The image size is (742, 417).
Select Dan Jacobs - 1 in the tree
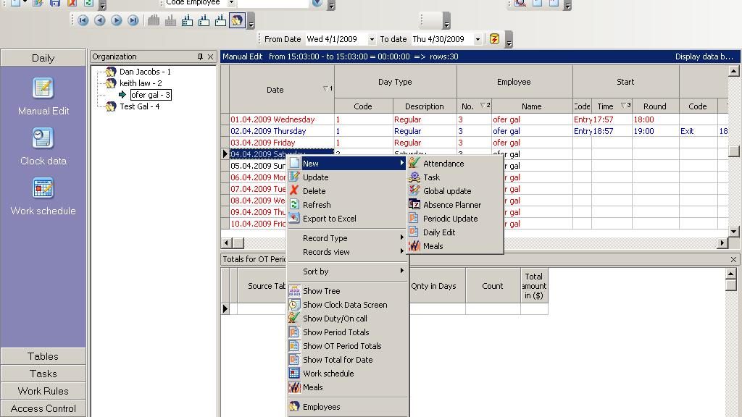(145, 72)
